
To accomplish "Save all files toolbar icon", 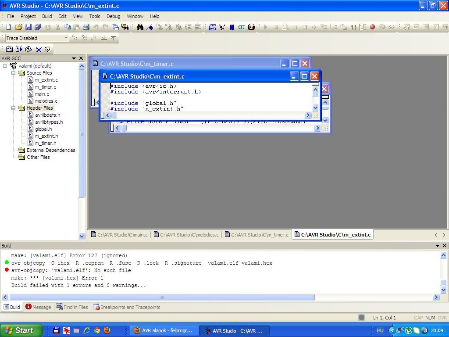I will click(x=38, y=27).
